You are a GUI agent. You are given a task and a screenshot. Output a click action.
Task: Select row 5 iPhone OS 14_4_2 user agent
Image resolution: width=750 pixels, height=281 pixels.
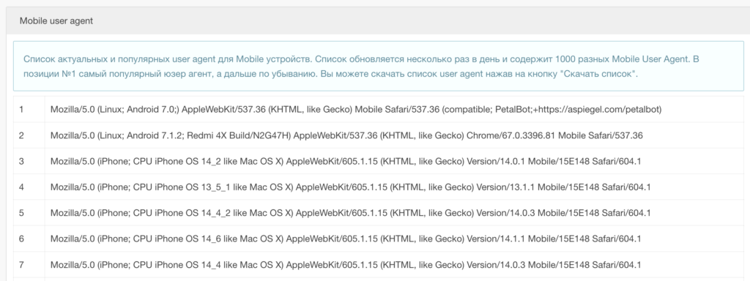coord(350,213)
